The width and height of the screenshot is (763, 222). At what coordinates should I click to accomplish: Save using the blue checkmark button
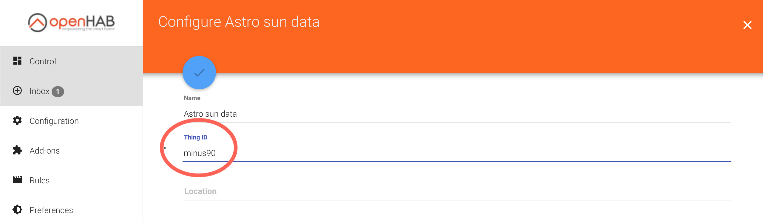pyautogui.click(x=199, y=73)
